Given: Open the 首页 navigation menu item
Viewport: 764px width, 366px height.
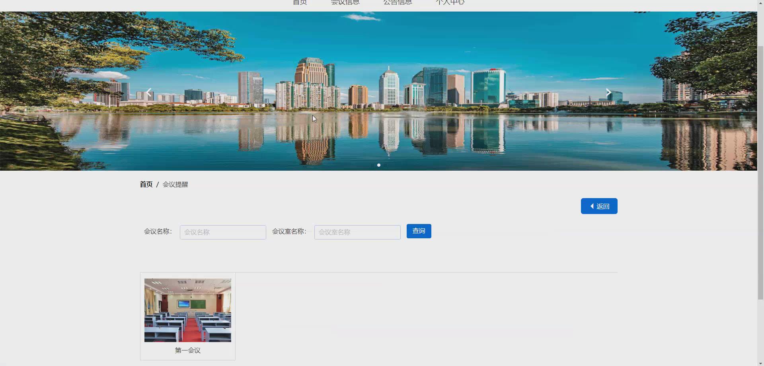Looking at the screenshot, I should point(300,2).
